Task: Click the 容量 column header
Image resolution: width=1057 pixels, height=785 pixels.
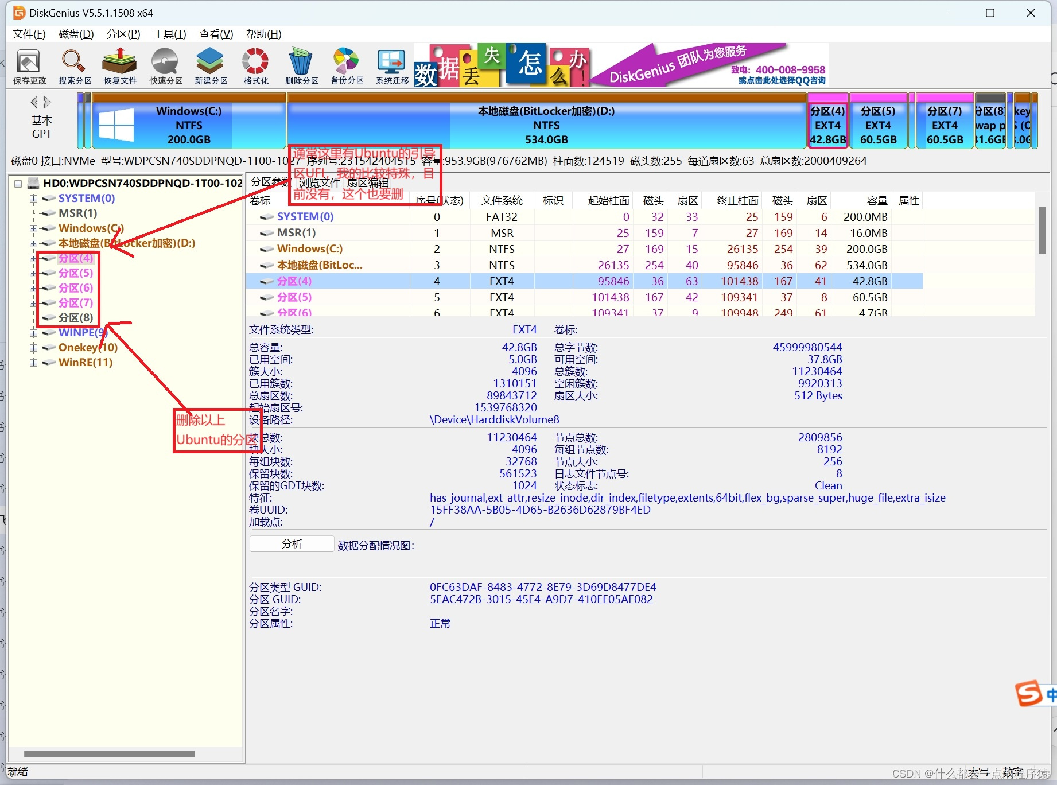Action: point(877,201)
